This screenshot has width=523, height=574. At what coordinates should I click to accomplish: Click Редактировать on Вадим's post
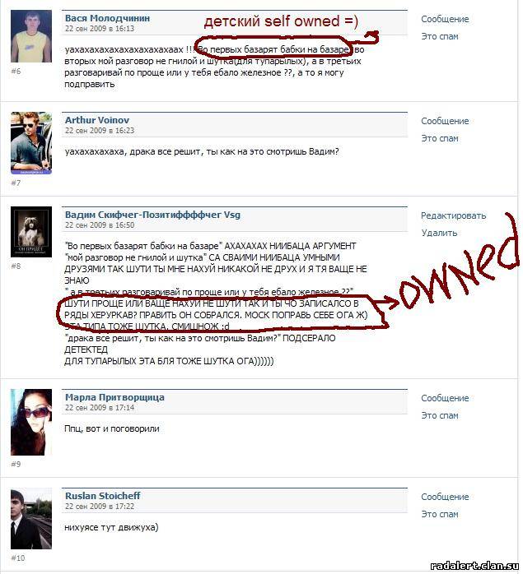[x=453, y=215]
